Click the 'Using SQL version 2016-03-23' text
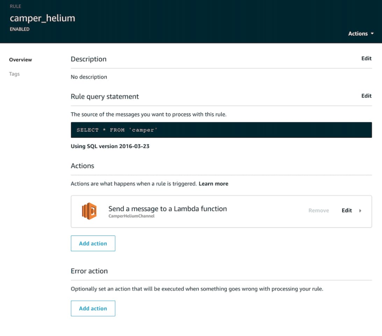Viewport: 382px width, 336px height. point(110,147)
